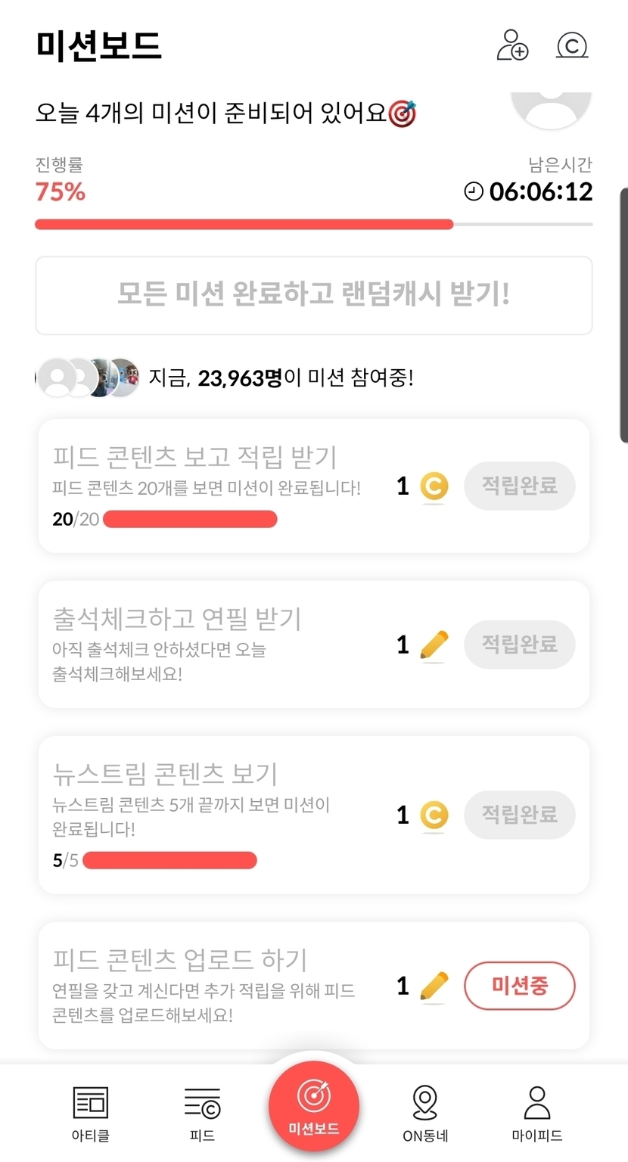Tap 적립완료 on the attendance check mission
The image size is (628, 1162).
(520, 645)
